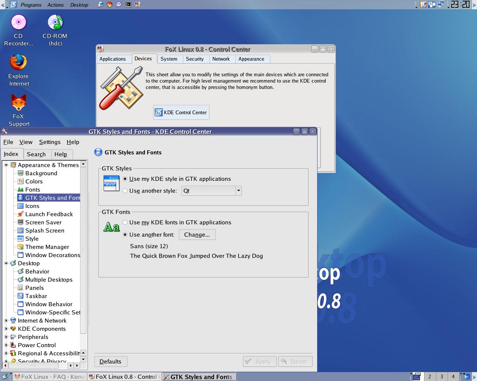The width and height of the screenshot is (477, 381).
Task: Open the Fonts settings entry
Action: (x=29, y=190)
